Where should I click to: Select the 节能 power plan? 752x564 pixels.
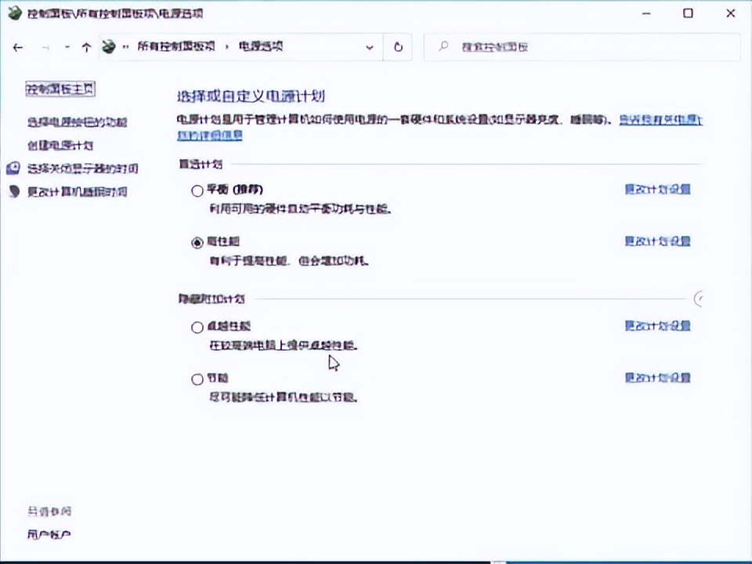(x=197, y=378)
